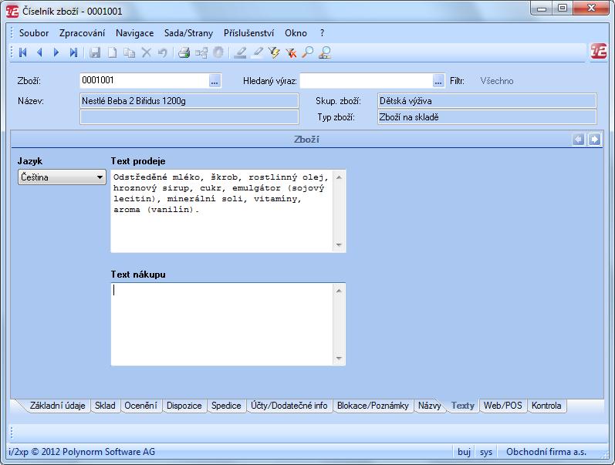Viewport: 615px width, 465px height.
Task: Select the Texty tab
Action: coord(463,406)
